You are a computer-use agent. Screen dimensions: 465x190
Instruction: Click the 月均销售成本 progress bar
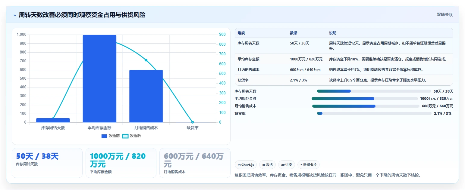coord(366,106)
